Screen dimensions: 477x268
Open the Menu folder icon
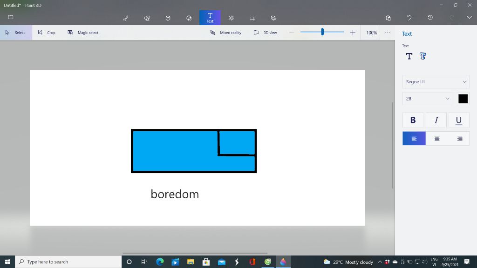[x=11, y=17]
